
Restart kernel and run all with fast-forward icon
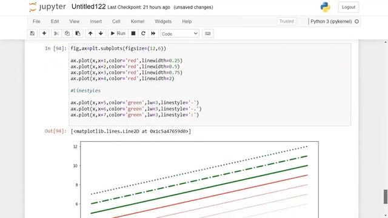(153, 33)
